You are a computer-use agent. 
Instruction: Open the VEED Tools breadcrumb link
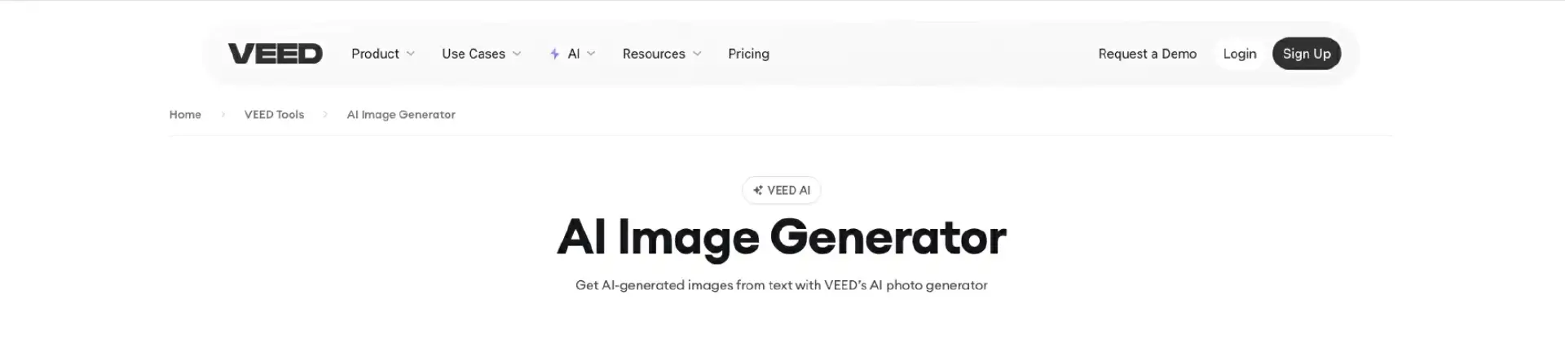pos(274,115)
